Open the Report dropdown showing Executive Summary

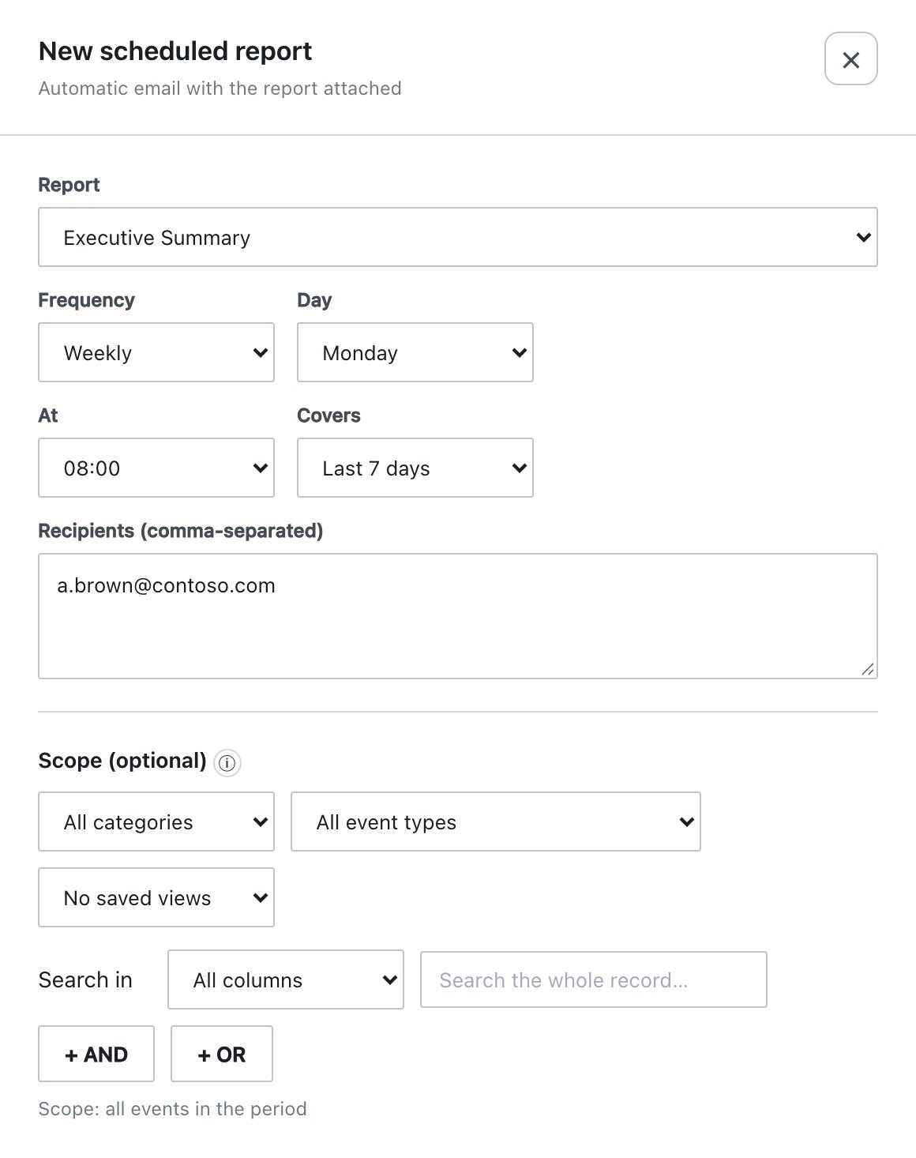tap(457, 237)
